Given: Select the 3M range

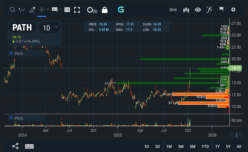Looking at the screenshot, I should [x=181, y=147].
